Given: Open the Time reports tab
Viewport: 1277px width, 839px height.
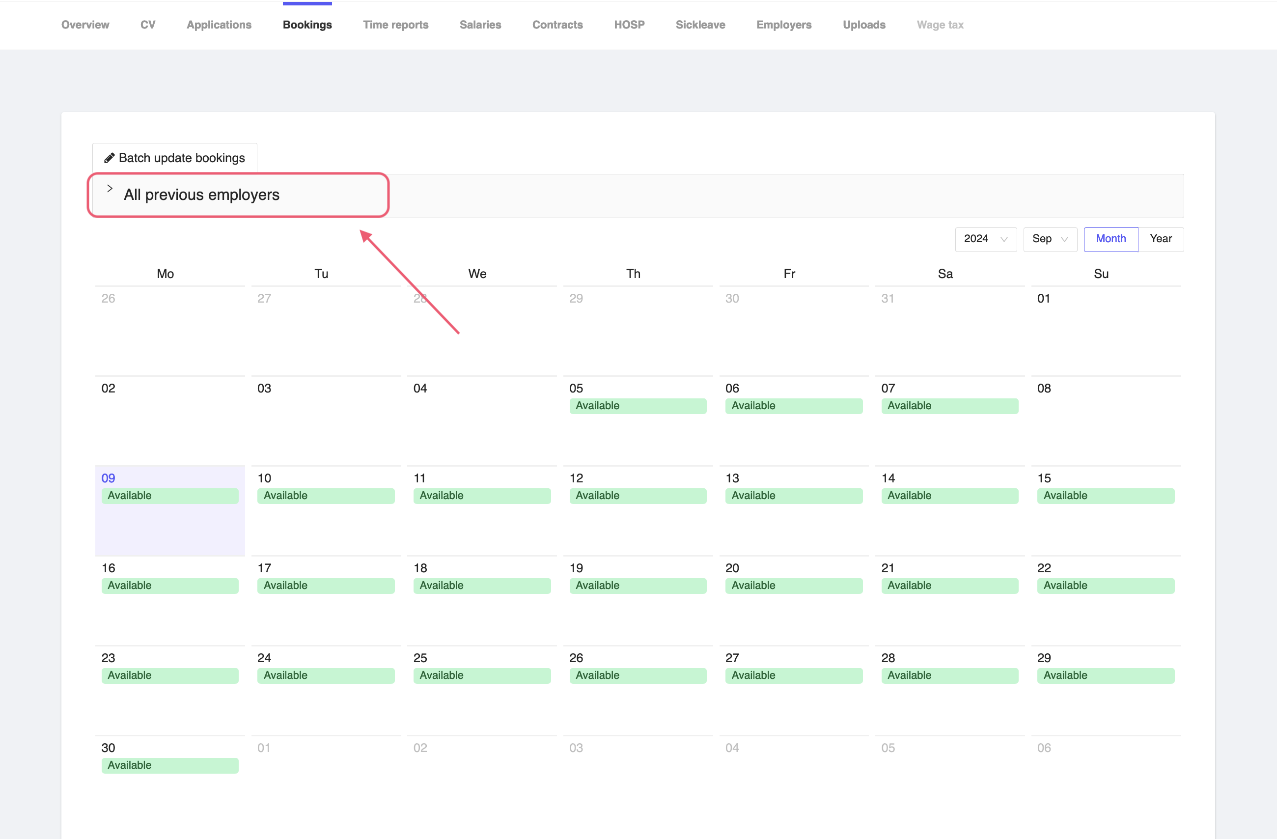Looking at the screenshot, I should coord(395,25).
